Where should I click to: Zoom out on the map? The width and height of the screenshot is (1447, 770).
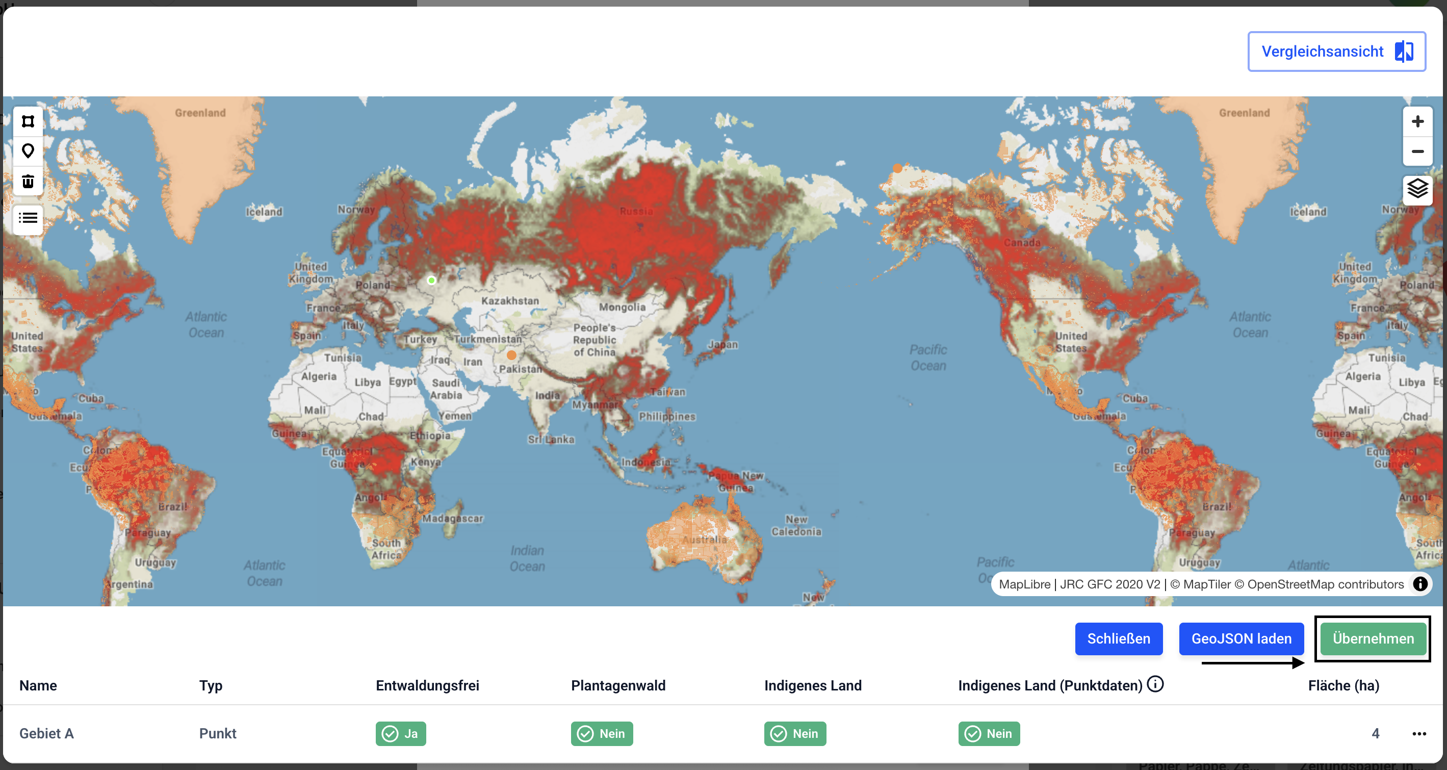[x=1417, y=151]
